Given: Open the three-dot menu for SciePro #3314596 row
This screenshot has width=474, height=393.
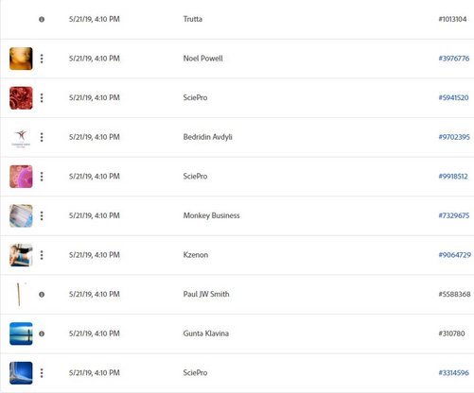Looking at the screenshot, I should 42,373.
